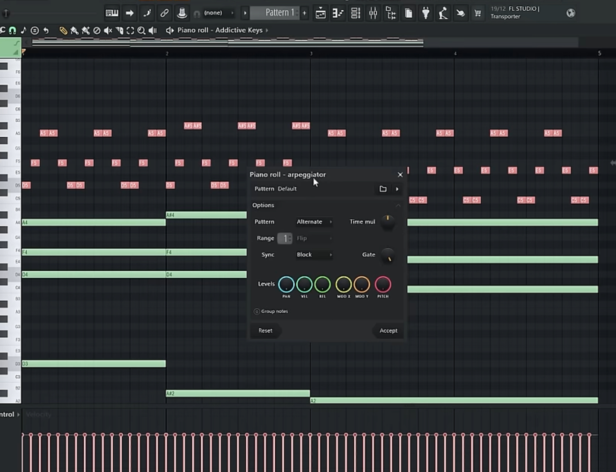Open the Mixer view icon
Image resolution: width=616 pixels, height=472 pixels.
point(373,13)
